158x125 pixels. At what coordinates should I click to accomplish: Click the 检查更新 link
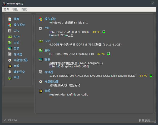tap(147, 120)
